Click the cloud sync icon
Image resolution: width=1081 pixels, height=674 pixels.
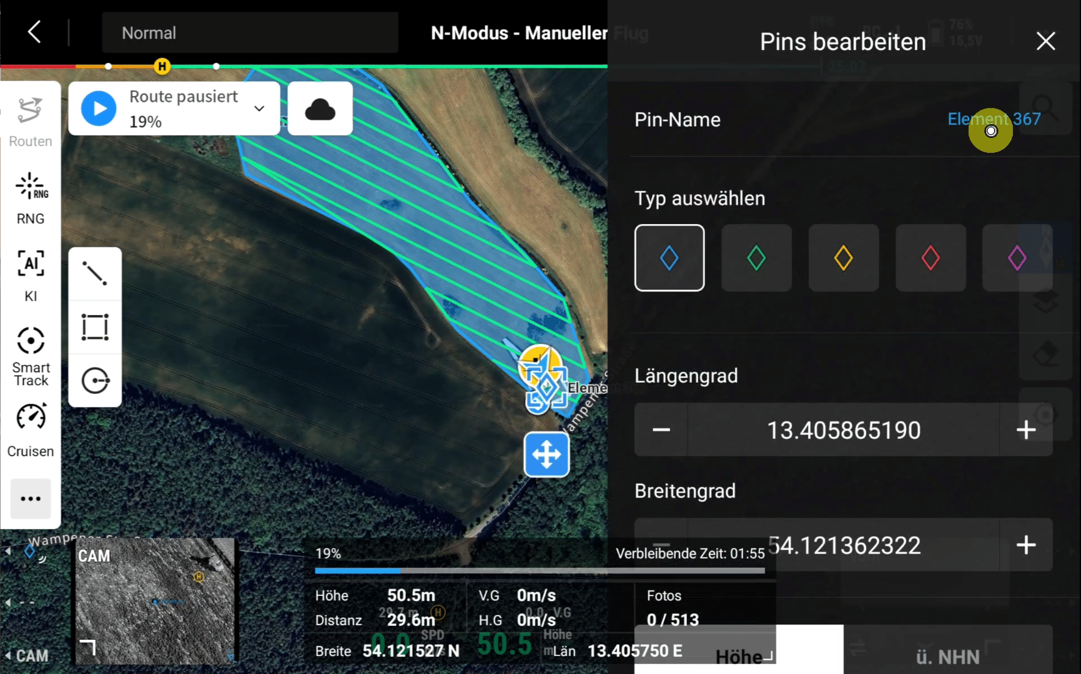point(320,109)
